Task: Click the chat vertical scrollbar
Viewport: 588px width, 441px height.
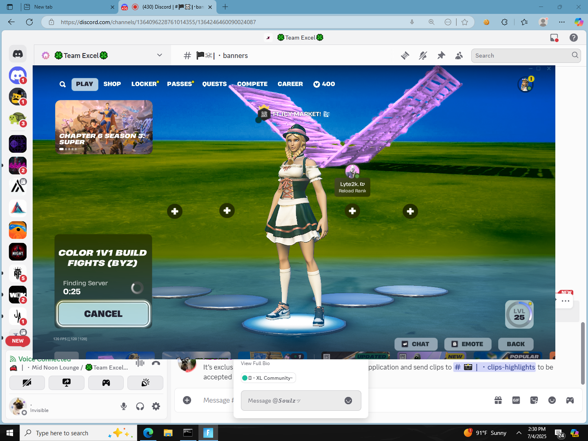Action: coord(583,353)
